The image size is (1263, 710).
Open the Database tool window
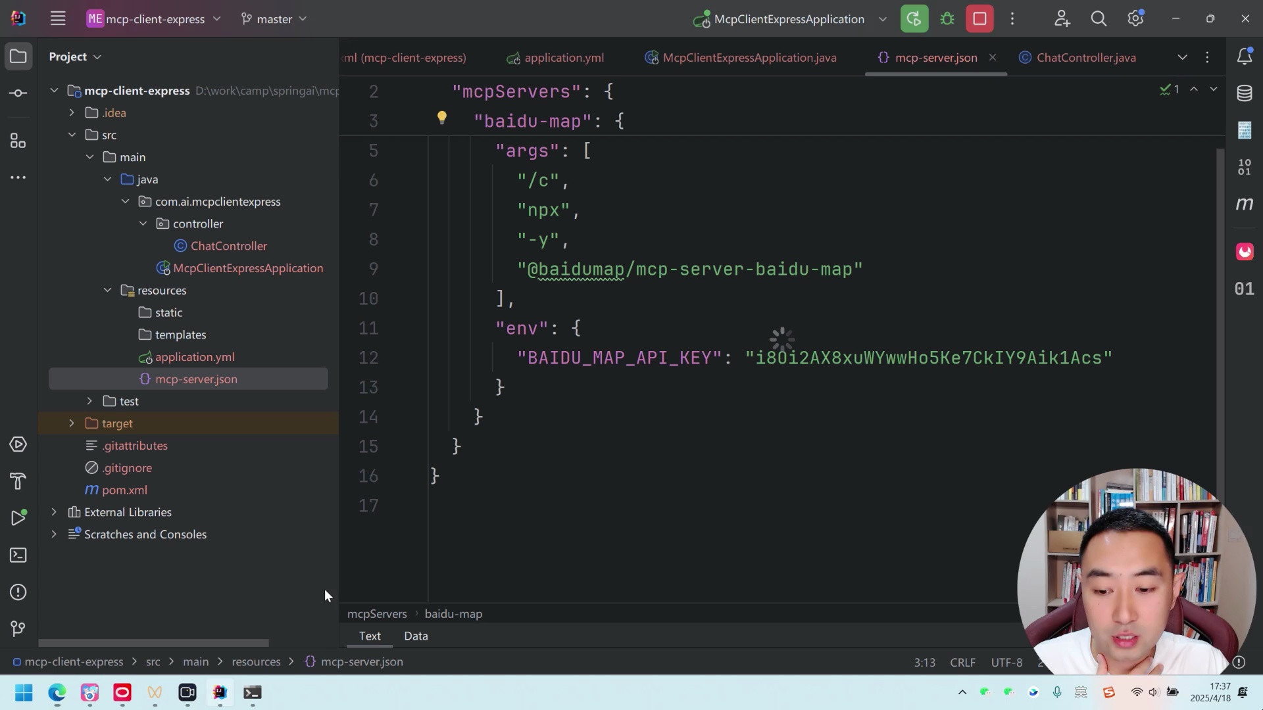coord(1244,93)
